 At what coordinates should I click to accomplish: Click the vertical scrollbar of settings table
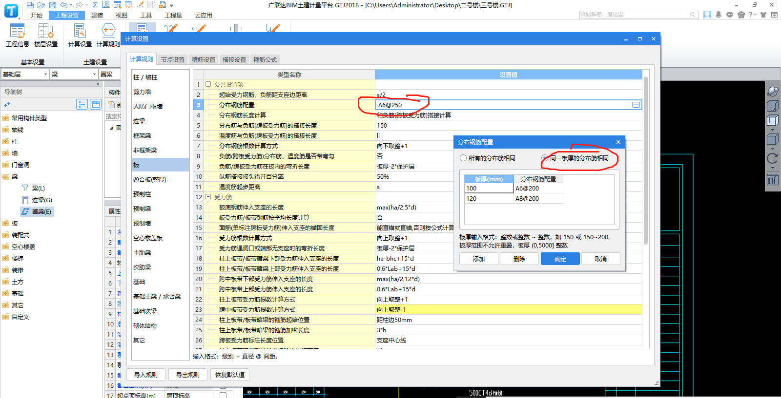click(646, 161)
